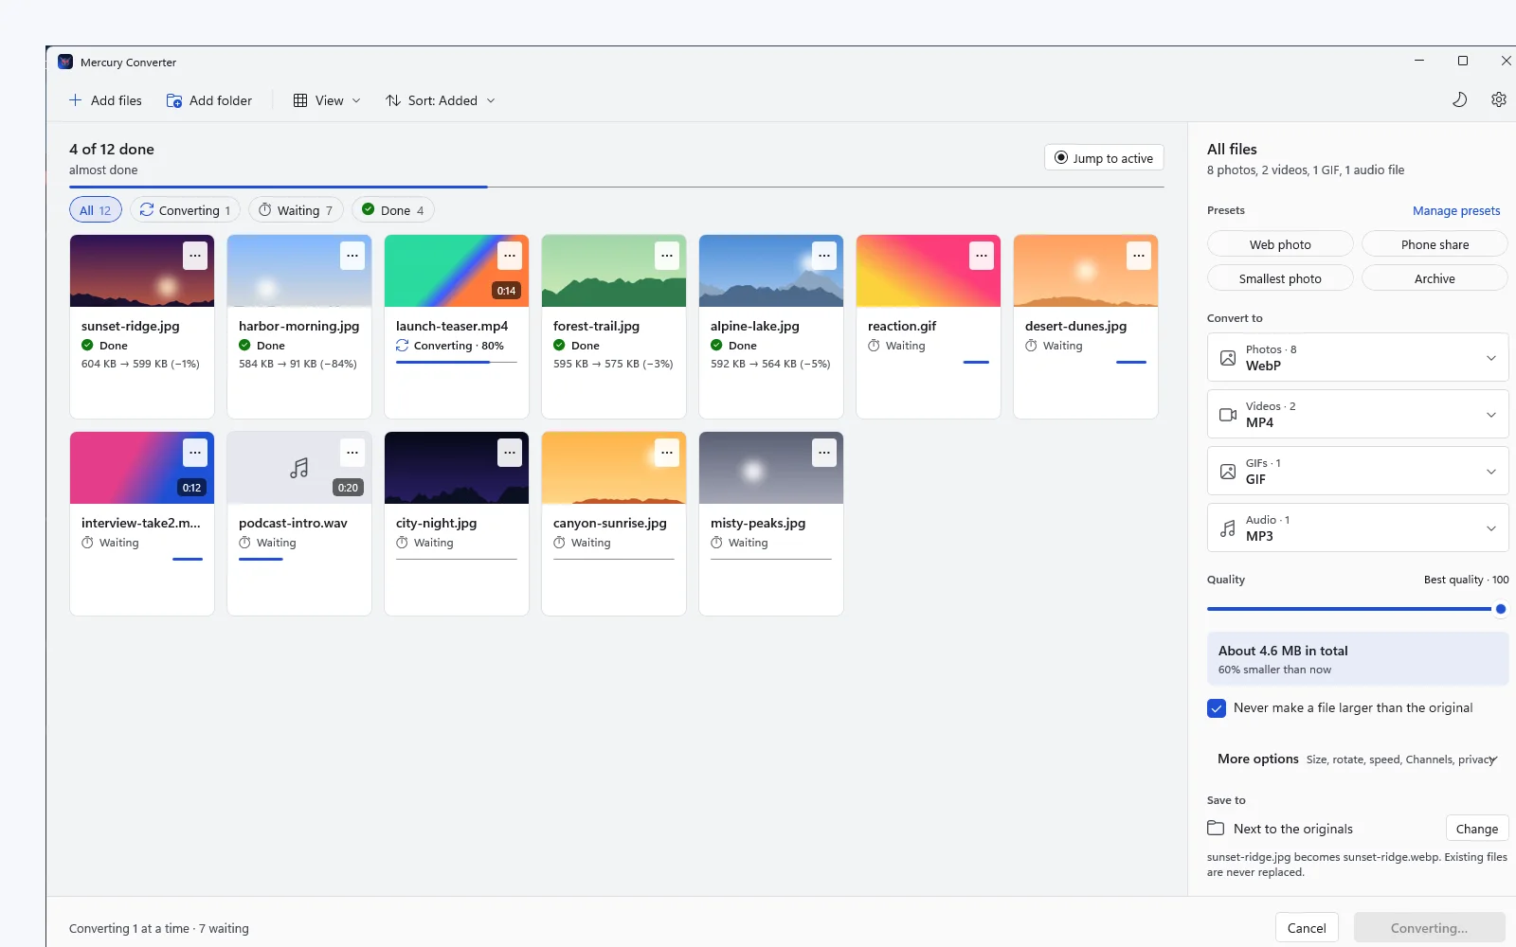Open more options on alpine-lake.jpg card
This screenshot has height=947, width=1516.
tap(824, 256)
